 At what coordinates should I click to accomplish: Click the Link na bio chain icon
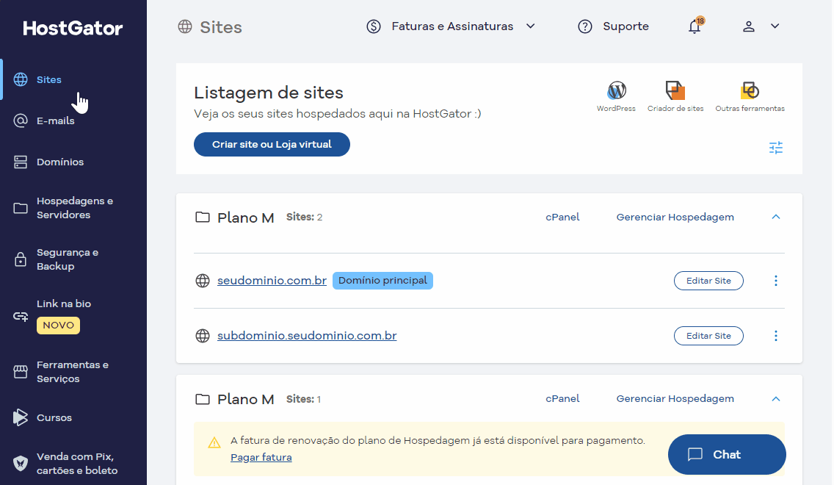21,317
